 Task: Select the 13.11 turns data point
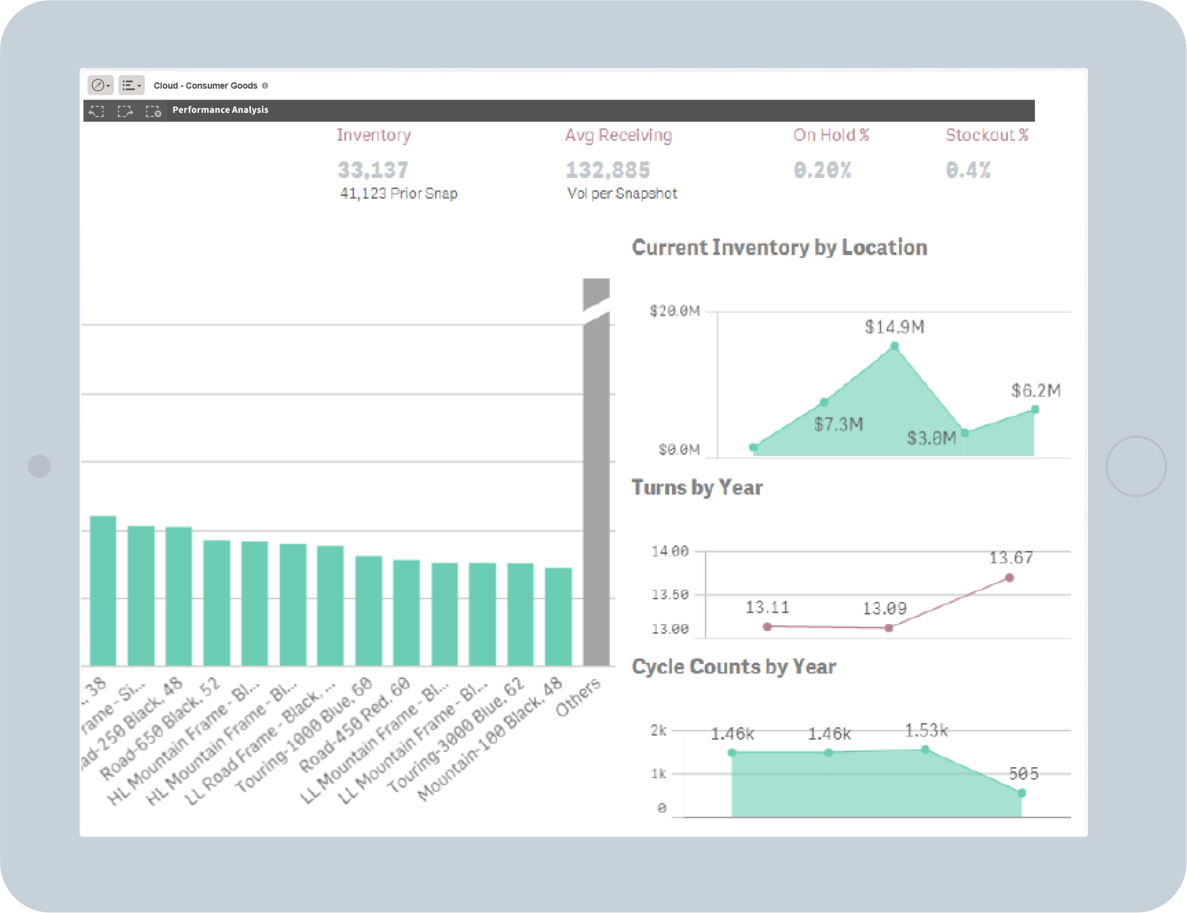[x=768, y=627]
